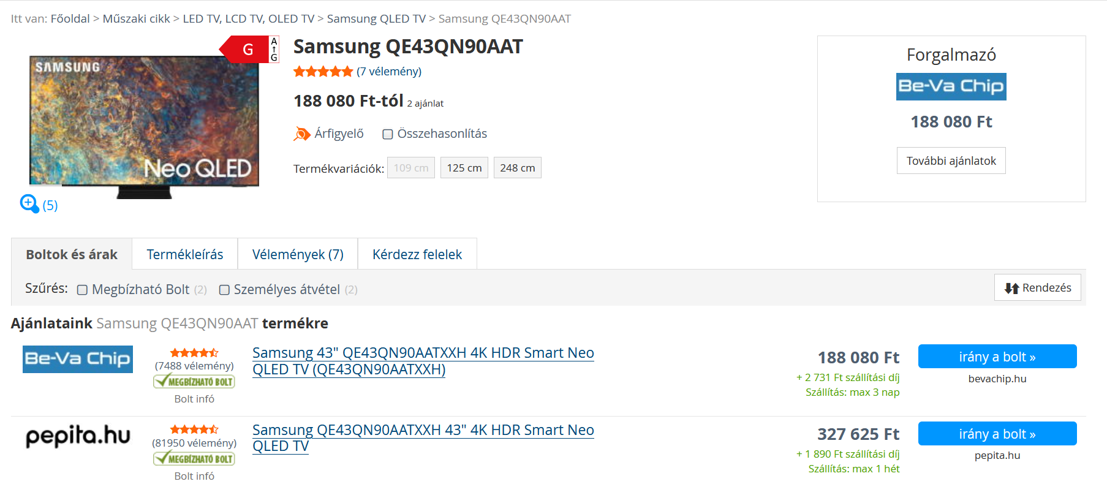Image resolution: width=1107 pixels, height=484 pixels.
Task: Open the Be-Va Chip Samsung 43" offer title
Action: tap(423, 361)
